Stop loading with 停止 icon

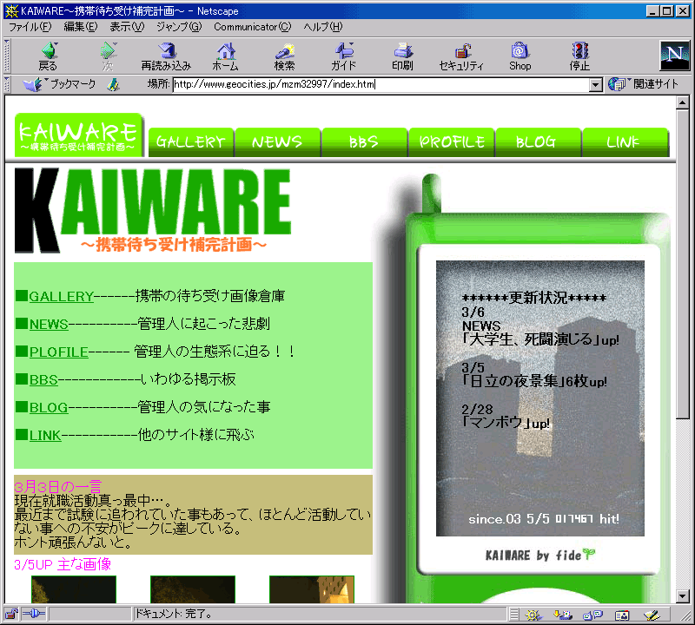tap(579, 56)
